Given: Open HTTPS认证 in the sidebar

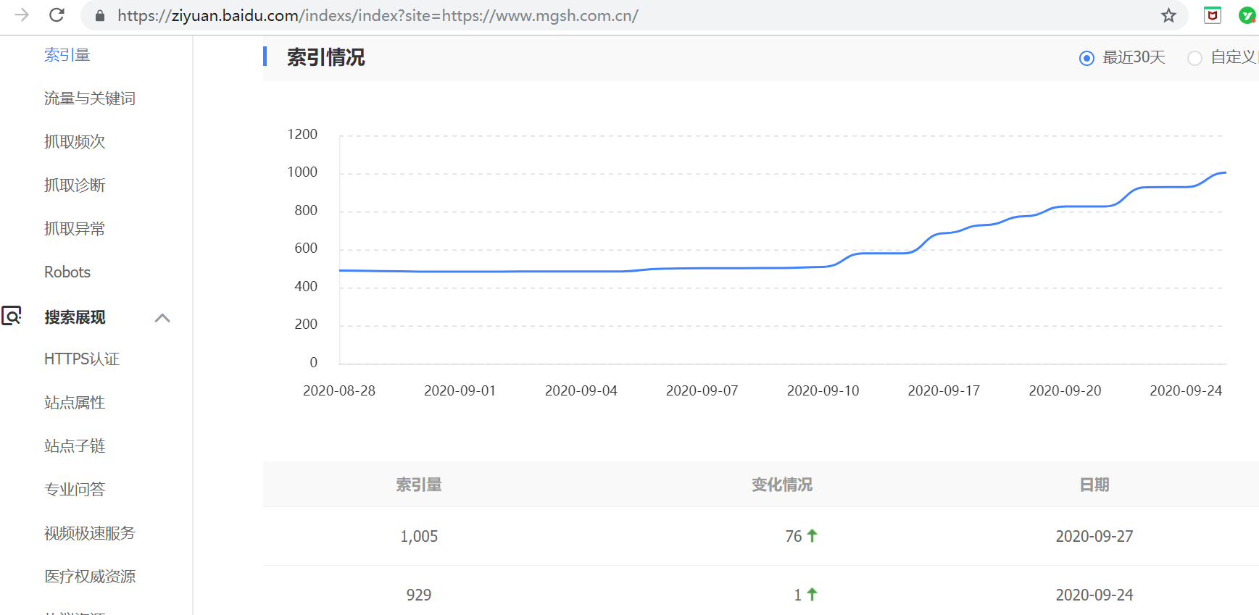Looking at the screenshot, I should 82,359.
